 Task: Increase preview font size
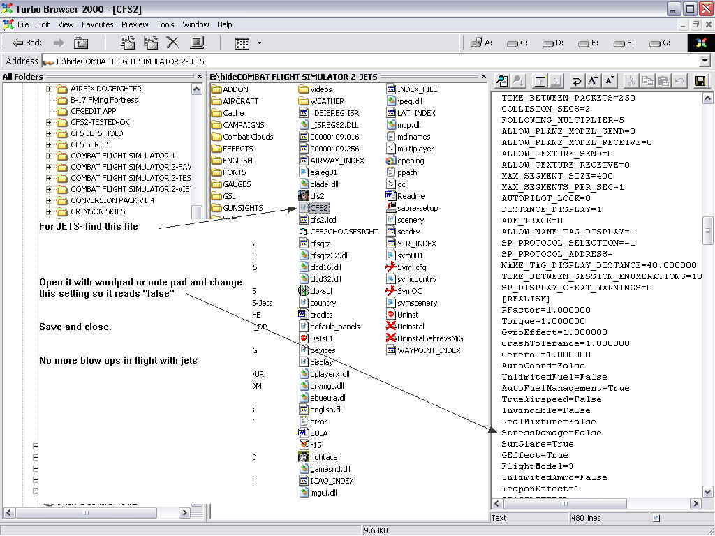593,81
